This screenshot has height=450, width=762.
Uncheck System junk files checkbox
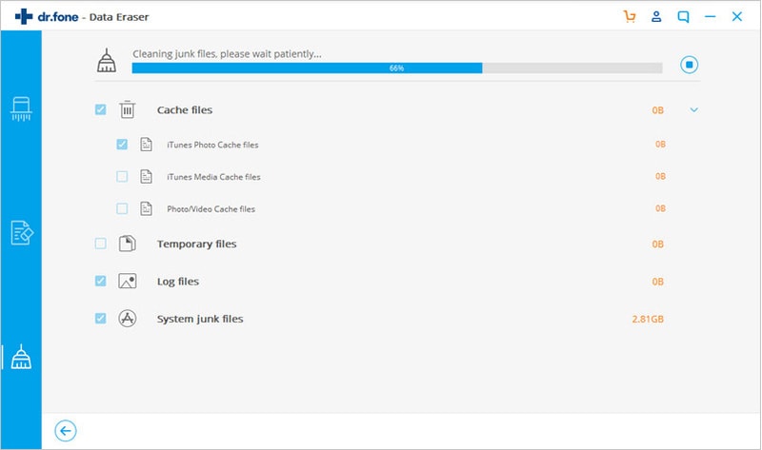coord(101,318)
